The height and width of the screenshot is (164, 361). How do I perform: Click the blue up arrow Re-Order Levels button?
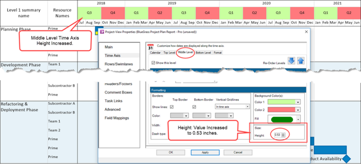(301, 61)
